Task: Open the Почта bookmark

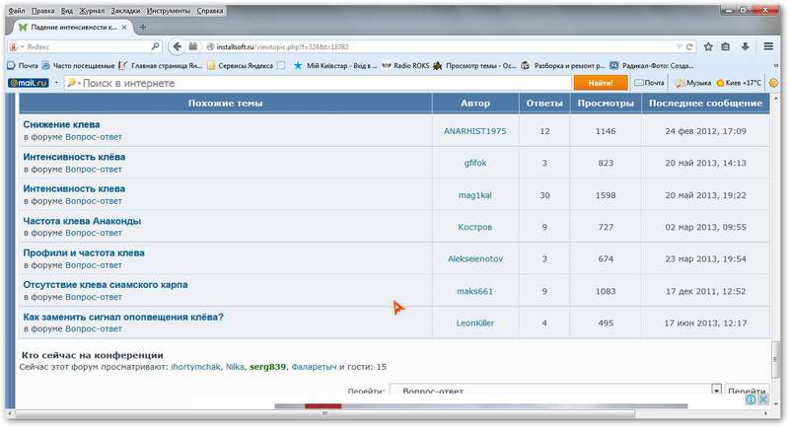Action: click(23, 65)
